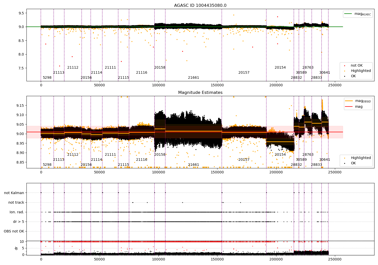
Task: Click obsid label 20158 in the AGASC plot
Action: (x=160, y=68)
